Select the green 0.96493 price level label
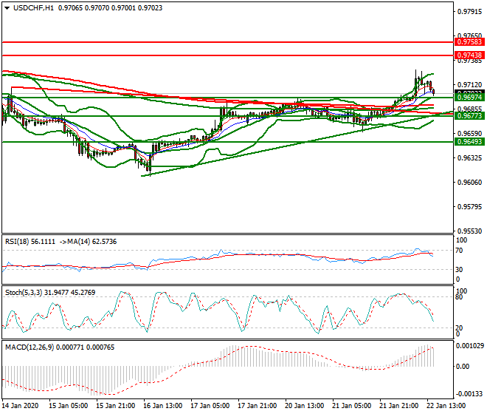 click(x=469, y=142)
